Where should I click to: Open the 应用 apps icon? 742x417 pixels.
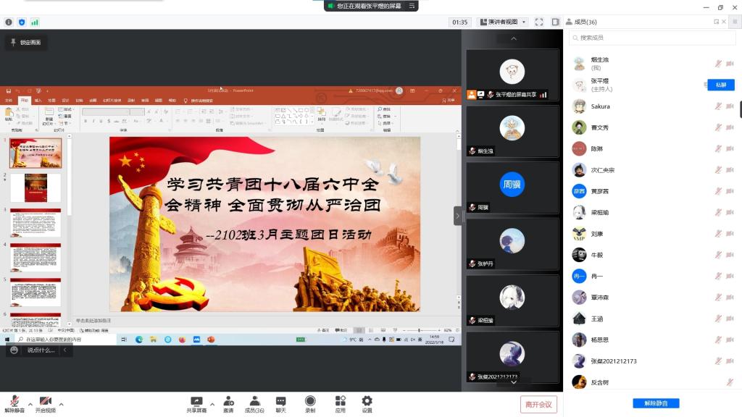click(340, 404)
